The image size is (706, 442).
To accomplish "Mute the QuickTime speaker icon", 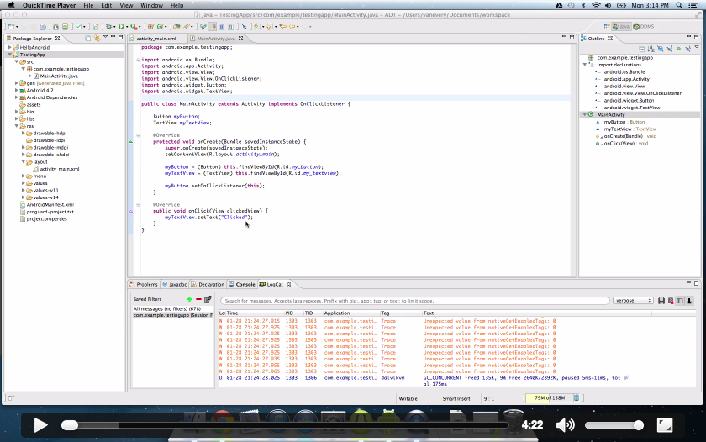I will pos(565,425).
